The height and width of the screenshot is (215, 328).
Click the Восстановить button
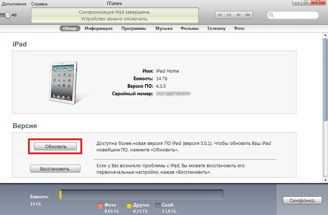pos(55,169)
